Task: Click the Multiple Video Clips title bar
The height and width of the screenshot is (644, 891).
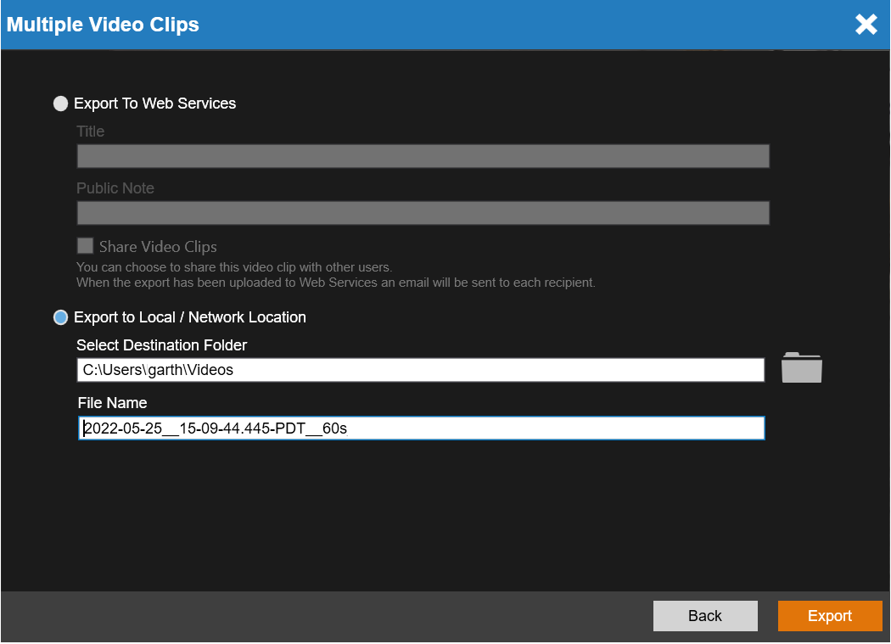Action: (x=102, y=25)
